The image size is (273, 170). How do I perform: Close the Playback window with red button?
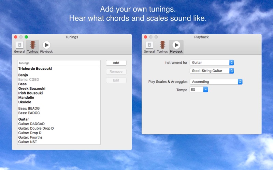pos(146,37)
